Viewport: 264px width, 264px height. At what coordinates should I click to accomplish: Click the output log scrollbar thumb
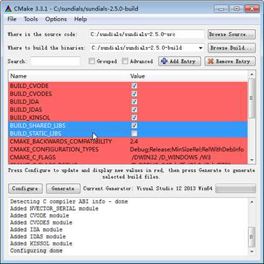pos(252,237)
